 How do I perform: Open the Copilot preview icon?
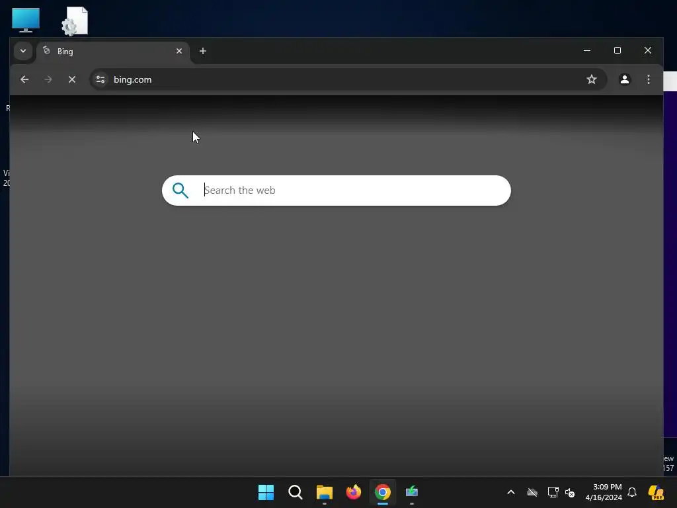click(x=656, y=492)
